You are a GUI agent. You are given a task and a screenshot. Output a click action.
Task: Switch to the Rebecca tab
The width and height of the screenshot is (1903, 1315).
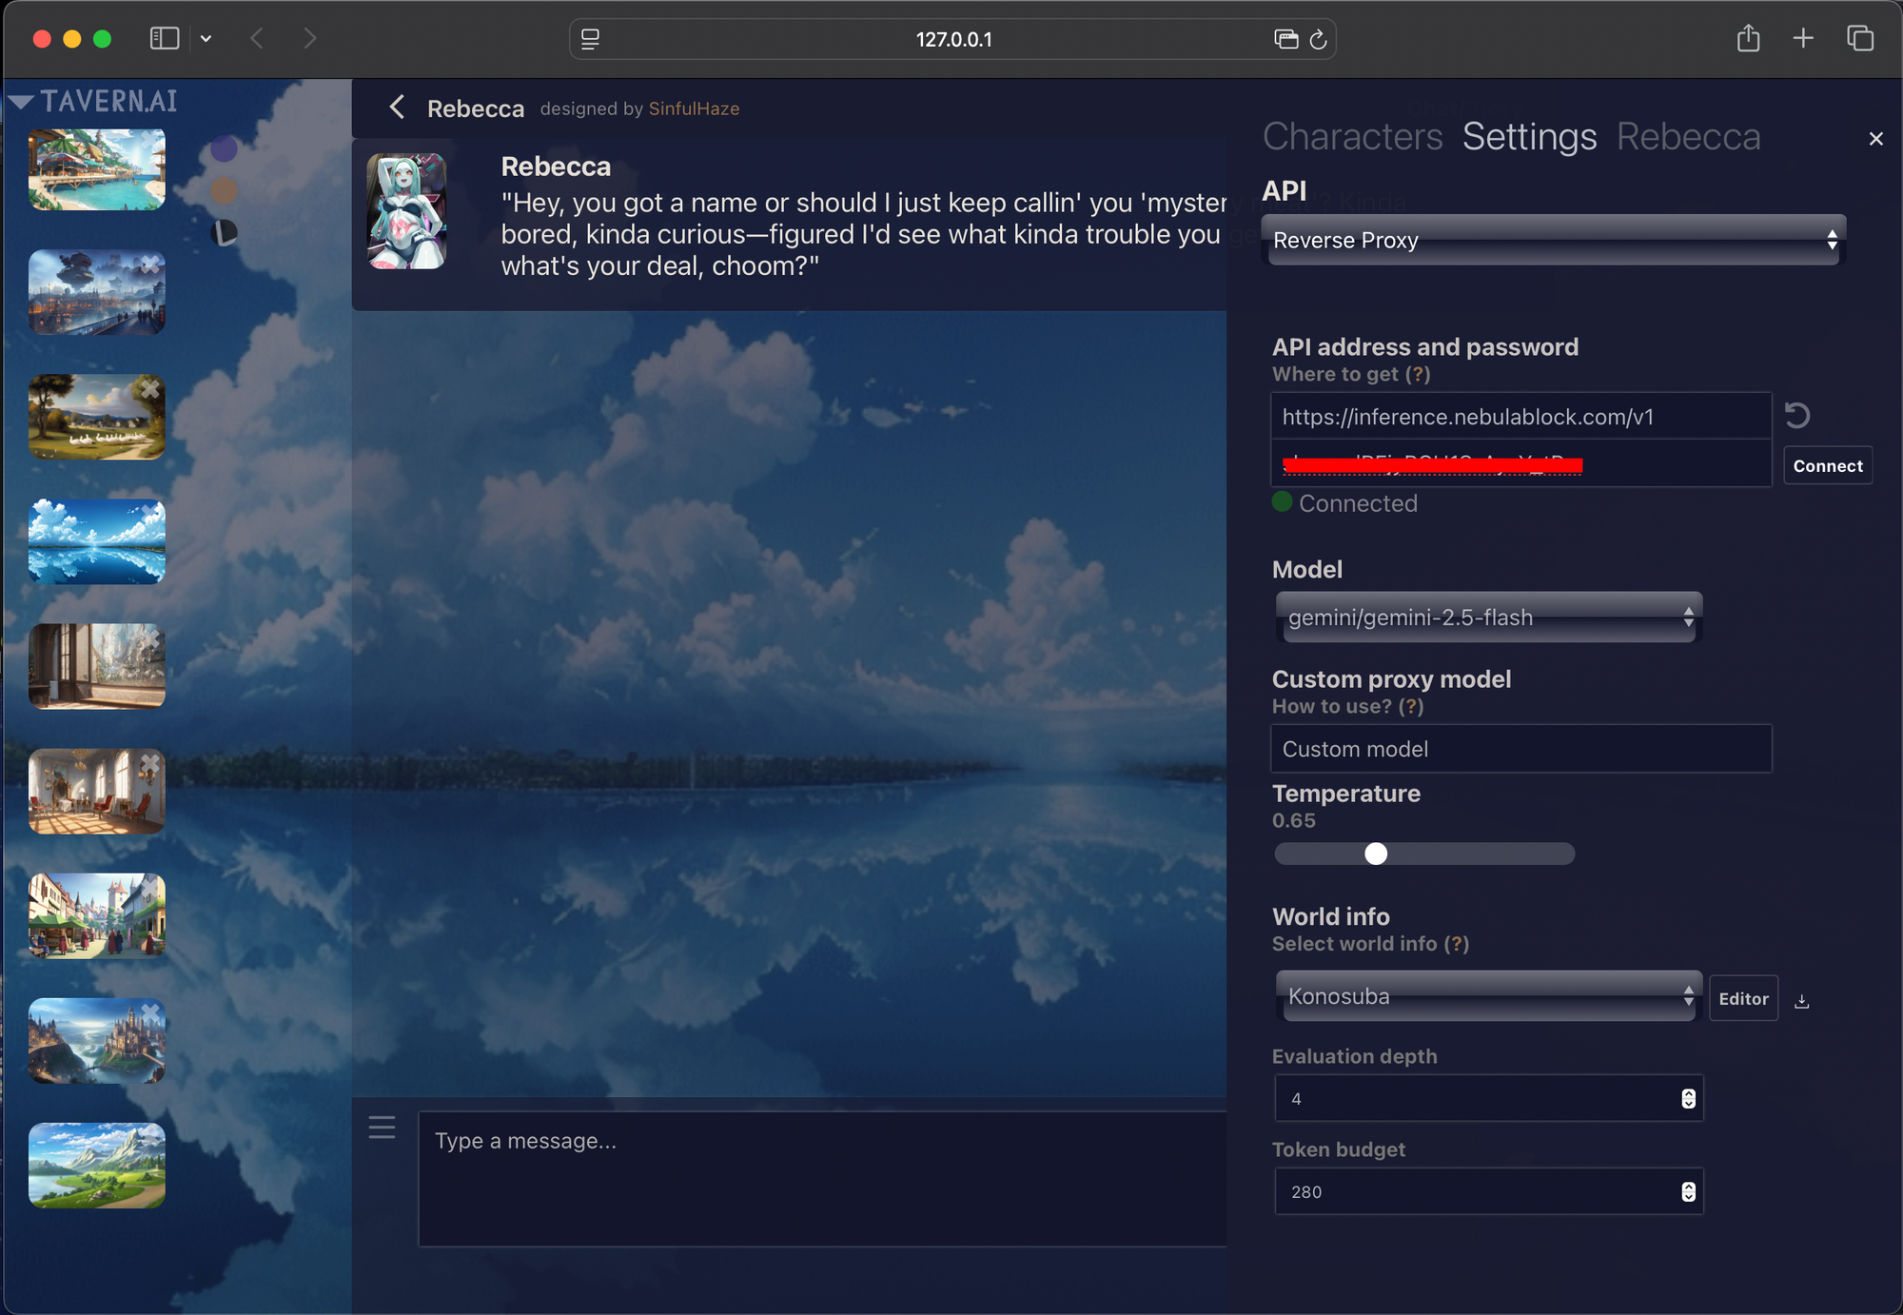click(x=1688, y=136)
